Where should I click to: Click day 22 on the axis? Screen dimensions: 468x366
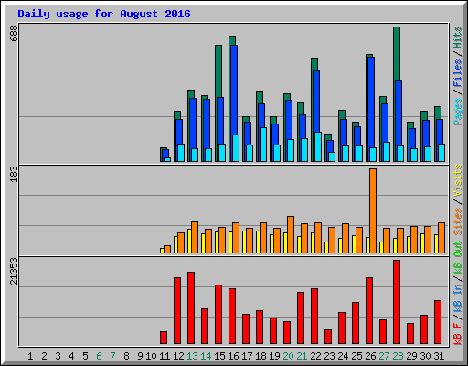point(315,356)
